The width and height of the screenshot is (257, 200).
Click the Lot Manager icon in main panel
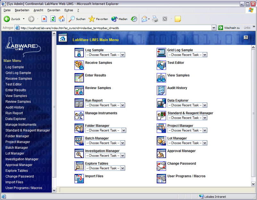click(x=161, y=141)
